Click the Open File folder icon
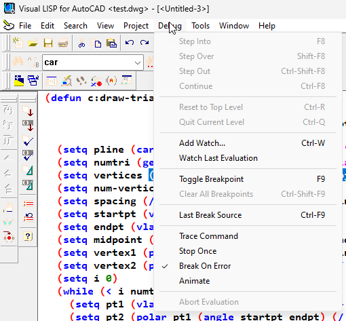The width and height of the screenshot is (346, 321). pyautogui.click(x=33, y=43)
